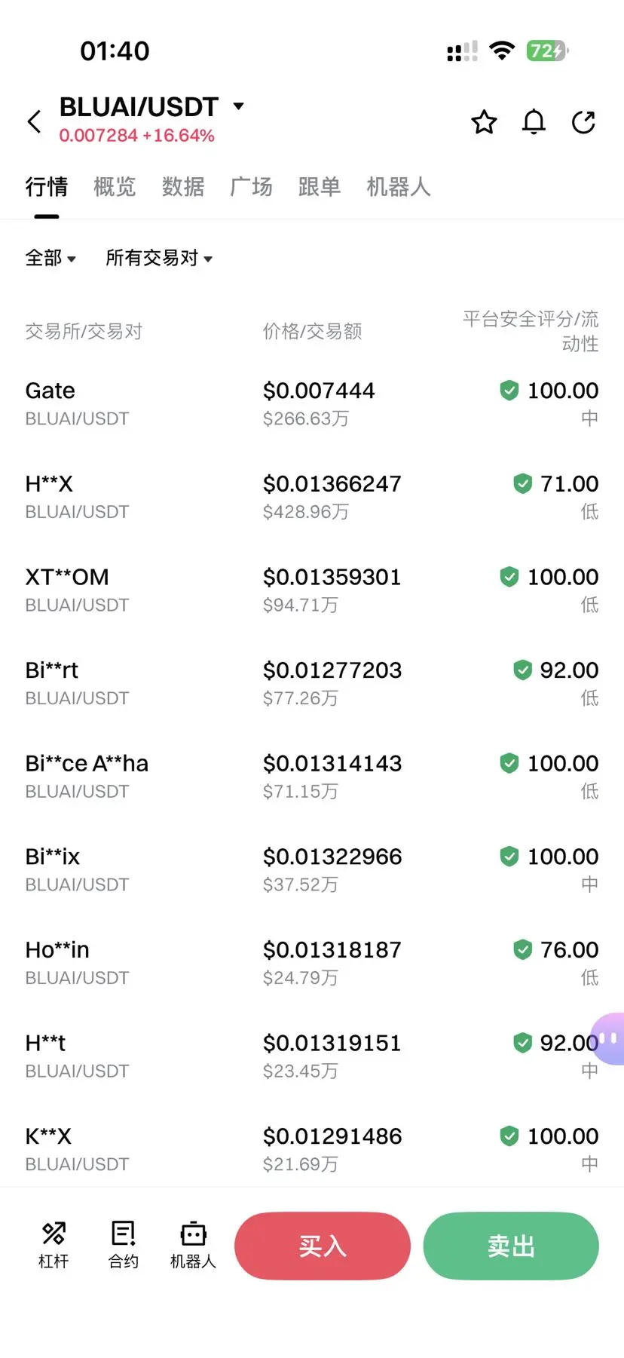Open the 所有交易对 dropdown
The height and width of the screenshot is (1358, 624).
pyautogui.click(x=159, y=258)
